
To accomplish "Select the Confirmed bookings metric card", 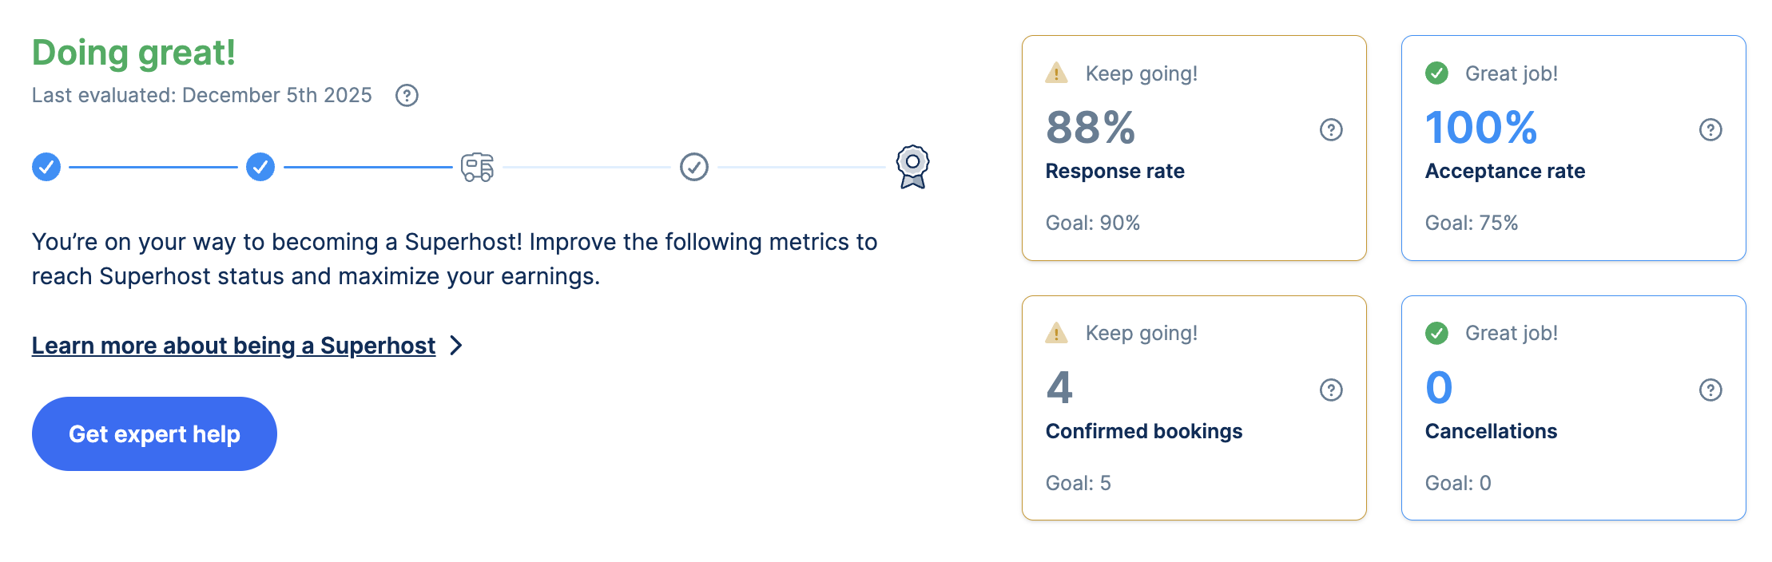I will tap(1194, 408).
